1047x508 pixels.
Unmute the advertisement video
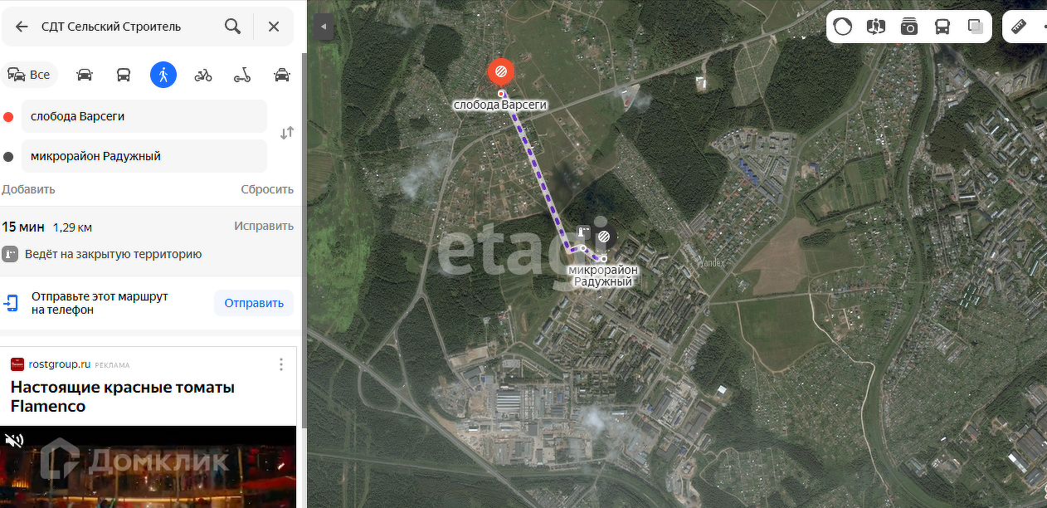pos(13,441)
